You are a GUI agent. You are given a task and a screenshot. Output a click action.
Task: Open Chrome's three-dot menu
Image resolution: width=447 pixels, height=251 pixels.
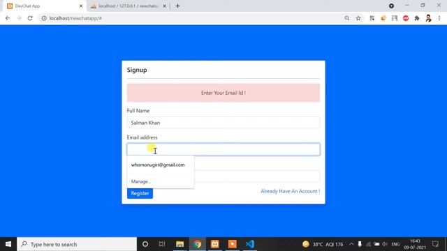pyautogui.click(x=439, y=18)
